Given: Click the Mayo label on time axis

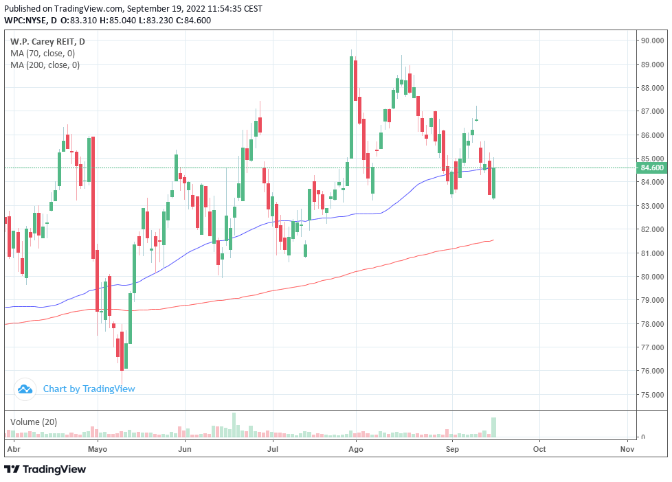Looking at the screenshot, I should [x=98, y=449].
